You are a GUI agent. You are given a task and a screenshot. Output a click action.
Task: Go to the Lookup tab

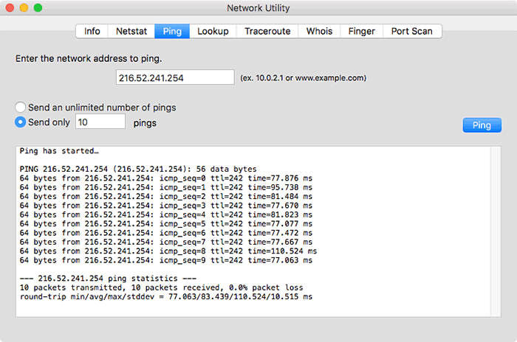213,31
